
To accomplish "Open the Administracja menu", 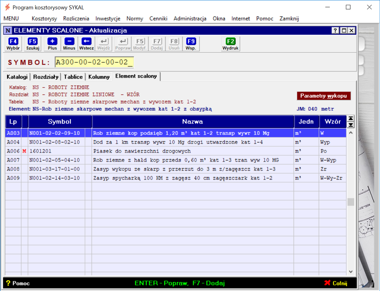I will pyautogui.click(x=190, y=19).
